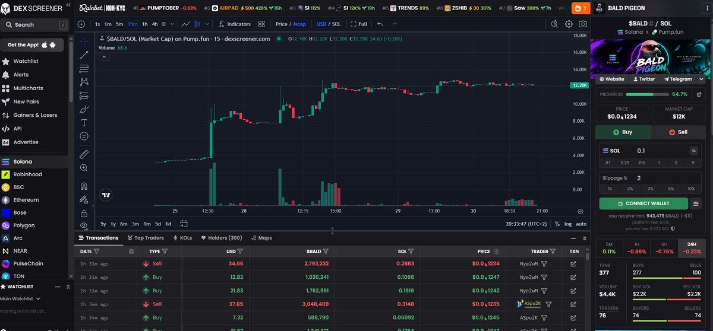Enter Full screen chart mode
The height and width of the screenshot is (331, 713).
pos(359,24)
